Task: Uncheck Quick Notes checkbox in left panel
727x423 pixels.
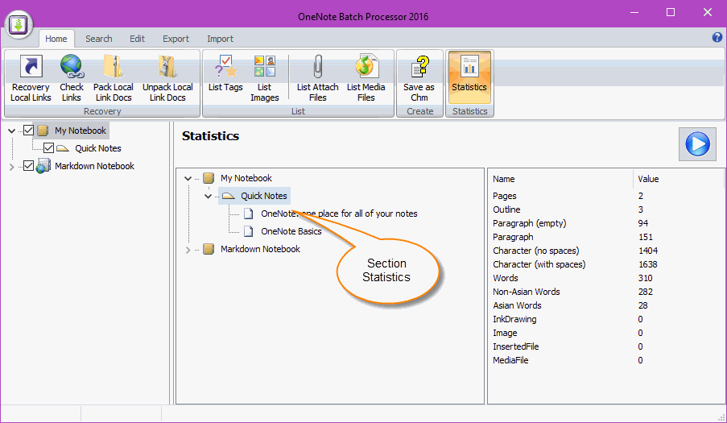Action: (48, 148)
